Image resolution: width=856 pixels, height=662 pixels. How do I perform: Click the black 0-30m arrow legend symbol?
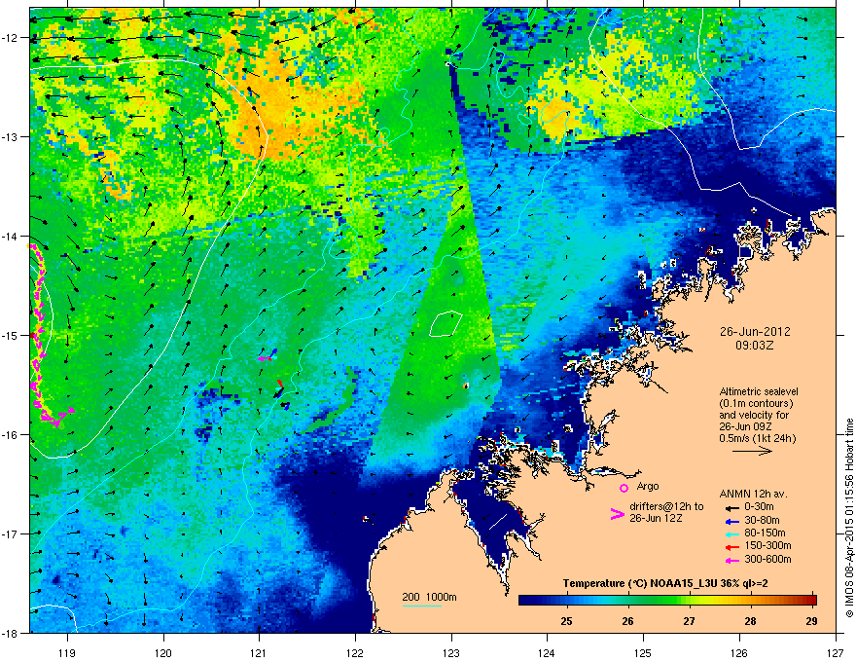[732, 508]
